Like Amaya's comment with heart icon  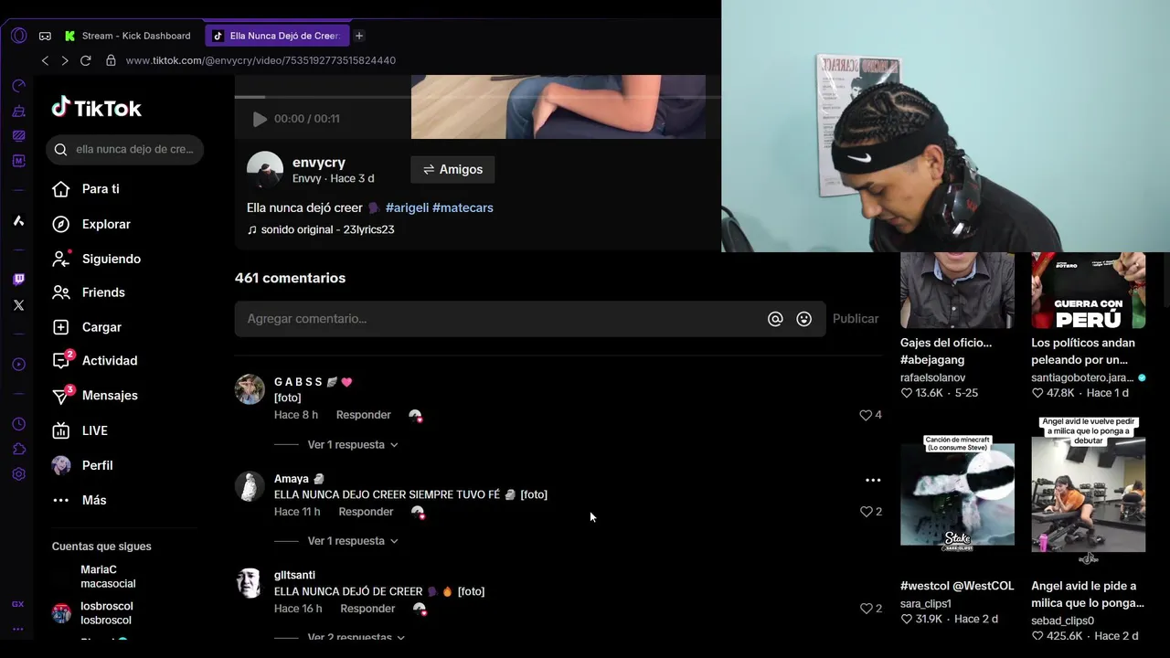click(x=867, y=512)
